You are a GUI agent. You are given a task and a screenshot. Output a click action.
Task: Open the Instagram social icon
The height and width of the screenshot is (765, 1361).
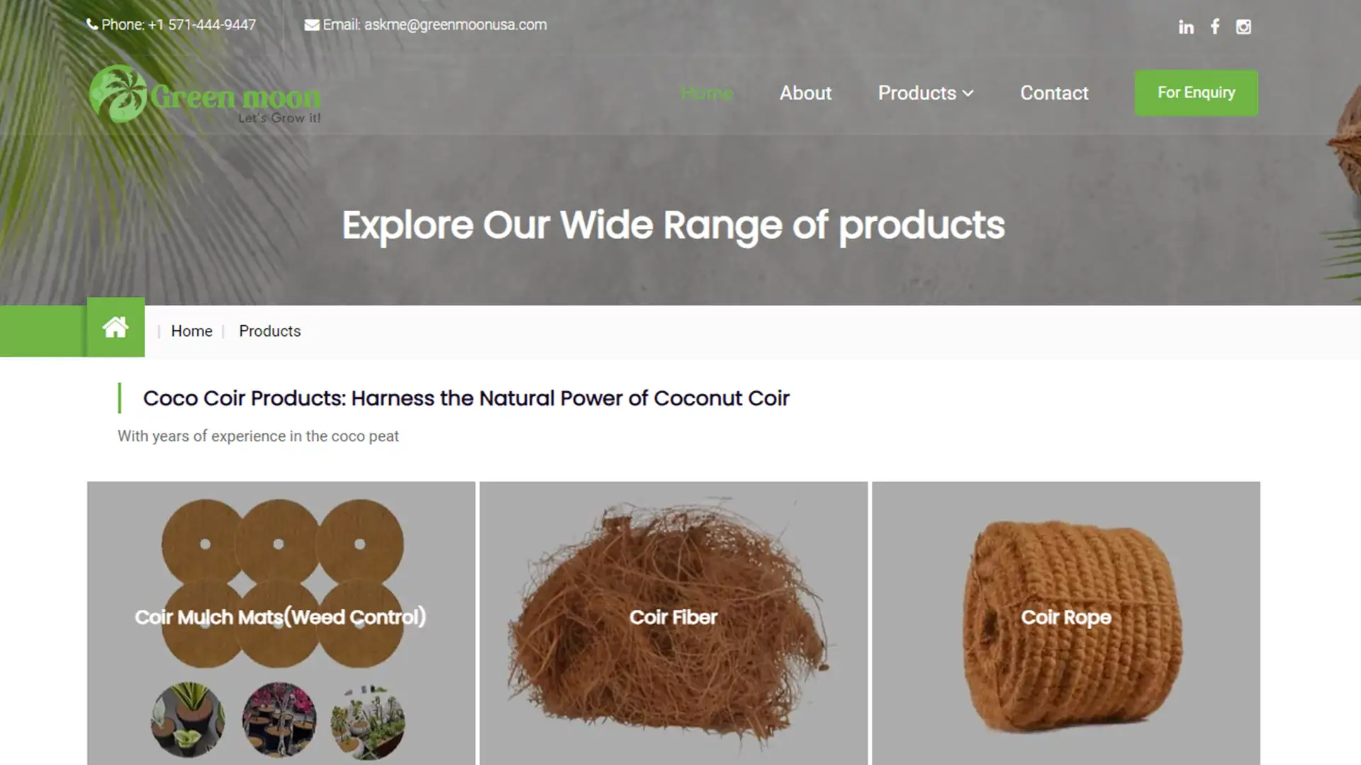click(x=1243, y=27)
